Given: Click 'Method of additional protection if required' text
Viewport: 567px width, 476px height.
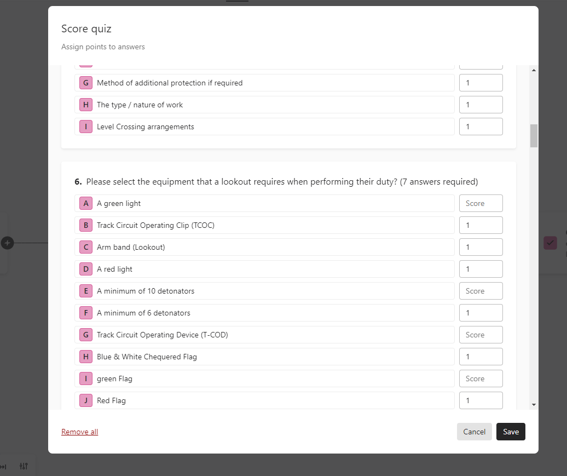Looking at the screenshot, I should [x=170, y=83].
